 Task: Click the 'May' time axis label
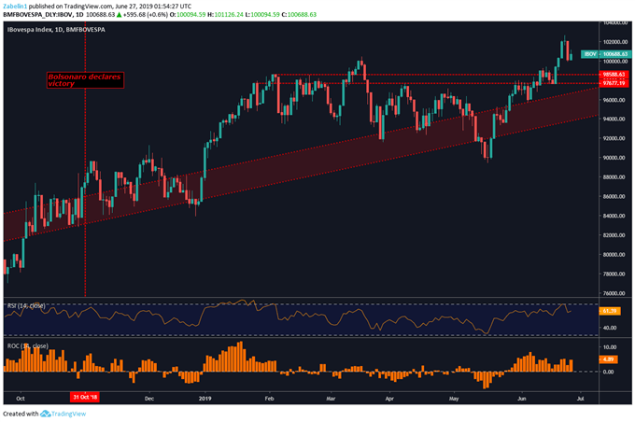[454, 399]
